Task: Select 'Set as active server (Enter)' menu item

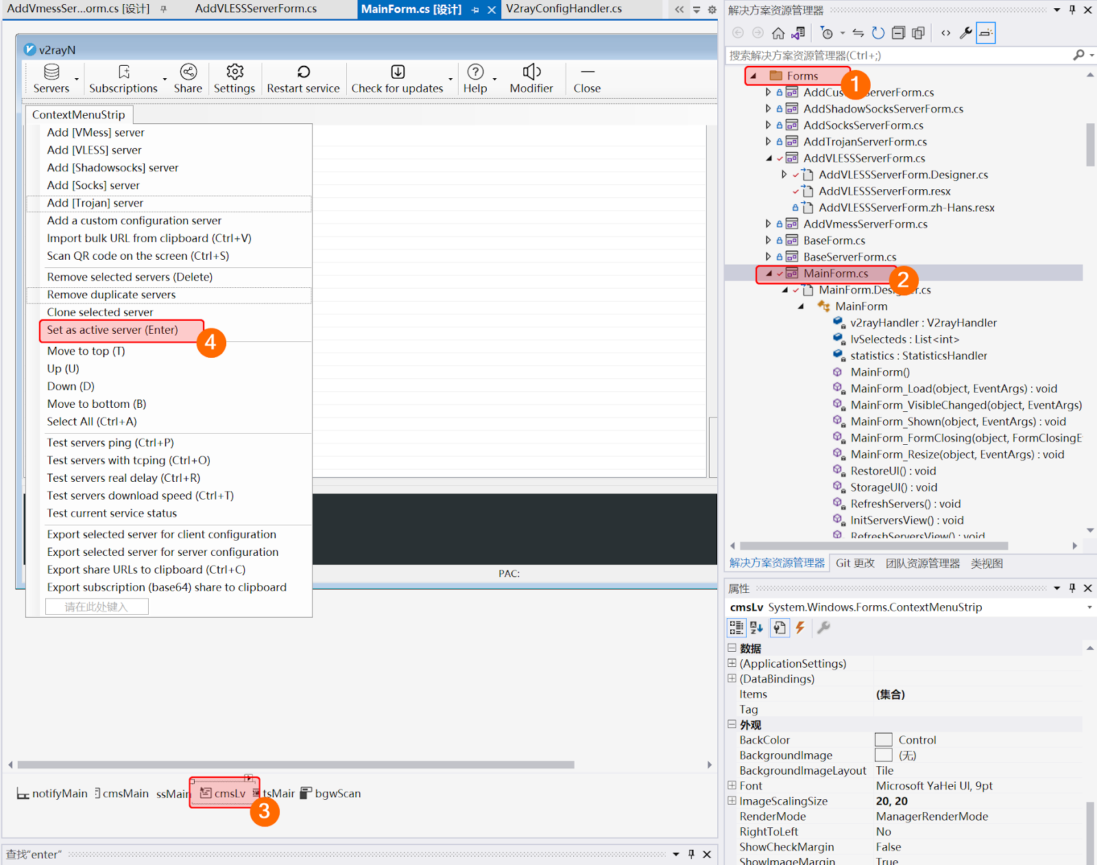Action: (112, 330)
